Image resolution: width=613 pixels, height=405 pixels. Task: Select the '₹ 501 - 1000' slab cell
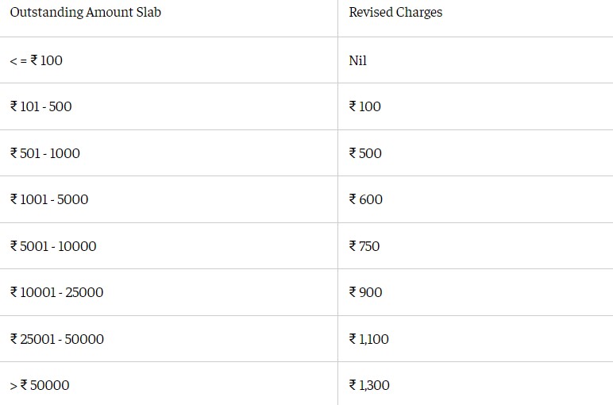coord(45,153)
